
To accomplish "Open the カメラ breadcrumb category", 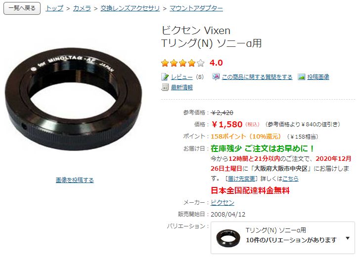I will [x=82, y=8].
